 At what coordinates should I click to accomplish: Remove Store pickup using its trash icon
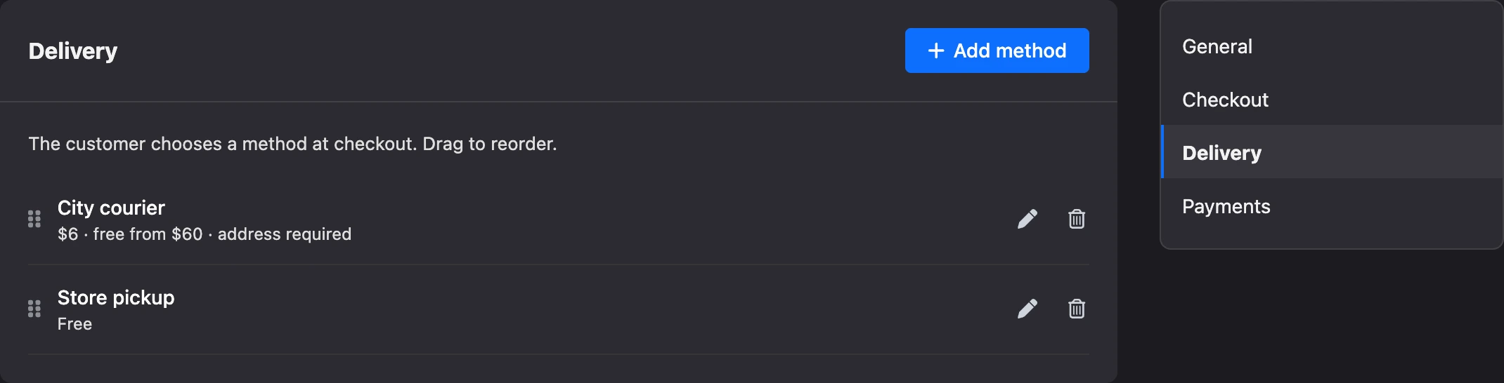pyautogui.click(x=1077, y=309)
